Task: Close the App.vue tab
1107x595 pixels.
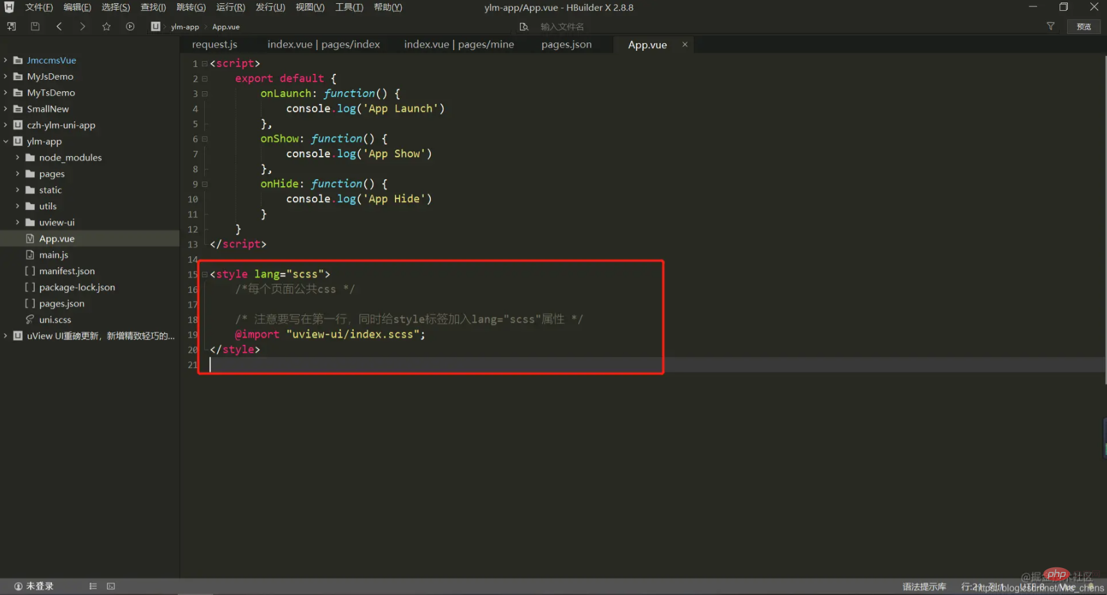Action: [x=685, y=44]
